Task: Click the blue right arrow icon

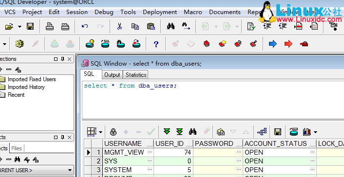Action: 273,44
